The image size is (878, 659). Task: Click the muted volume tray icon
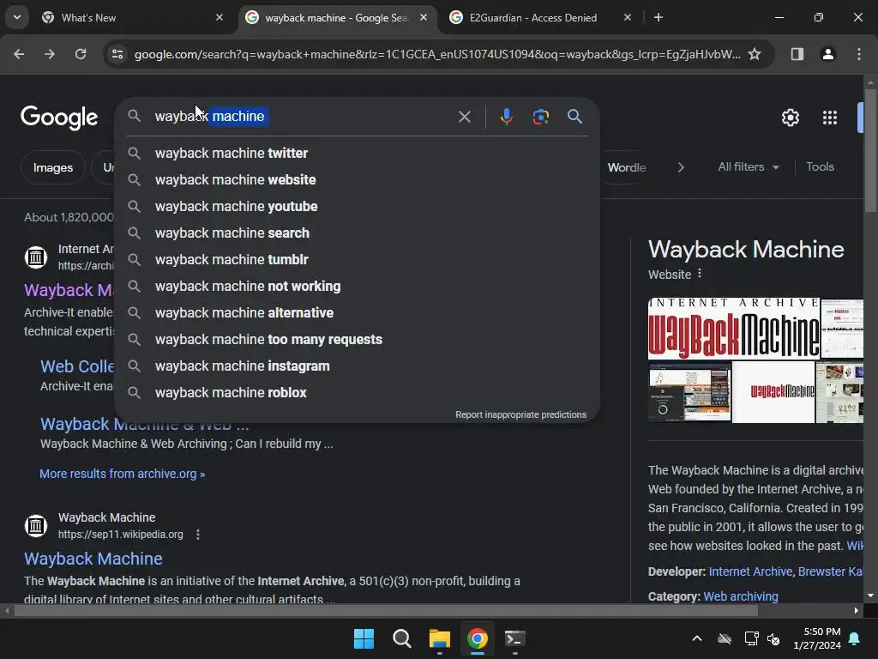pos(773,638)
